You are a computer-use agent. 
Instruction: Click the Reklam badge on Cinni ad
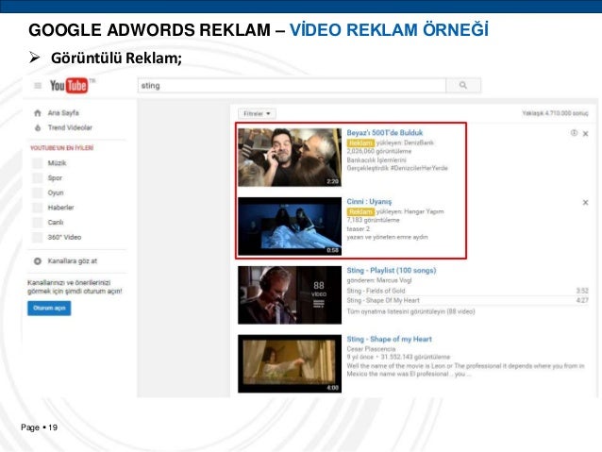360,211
